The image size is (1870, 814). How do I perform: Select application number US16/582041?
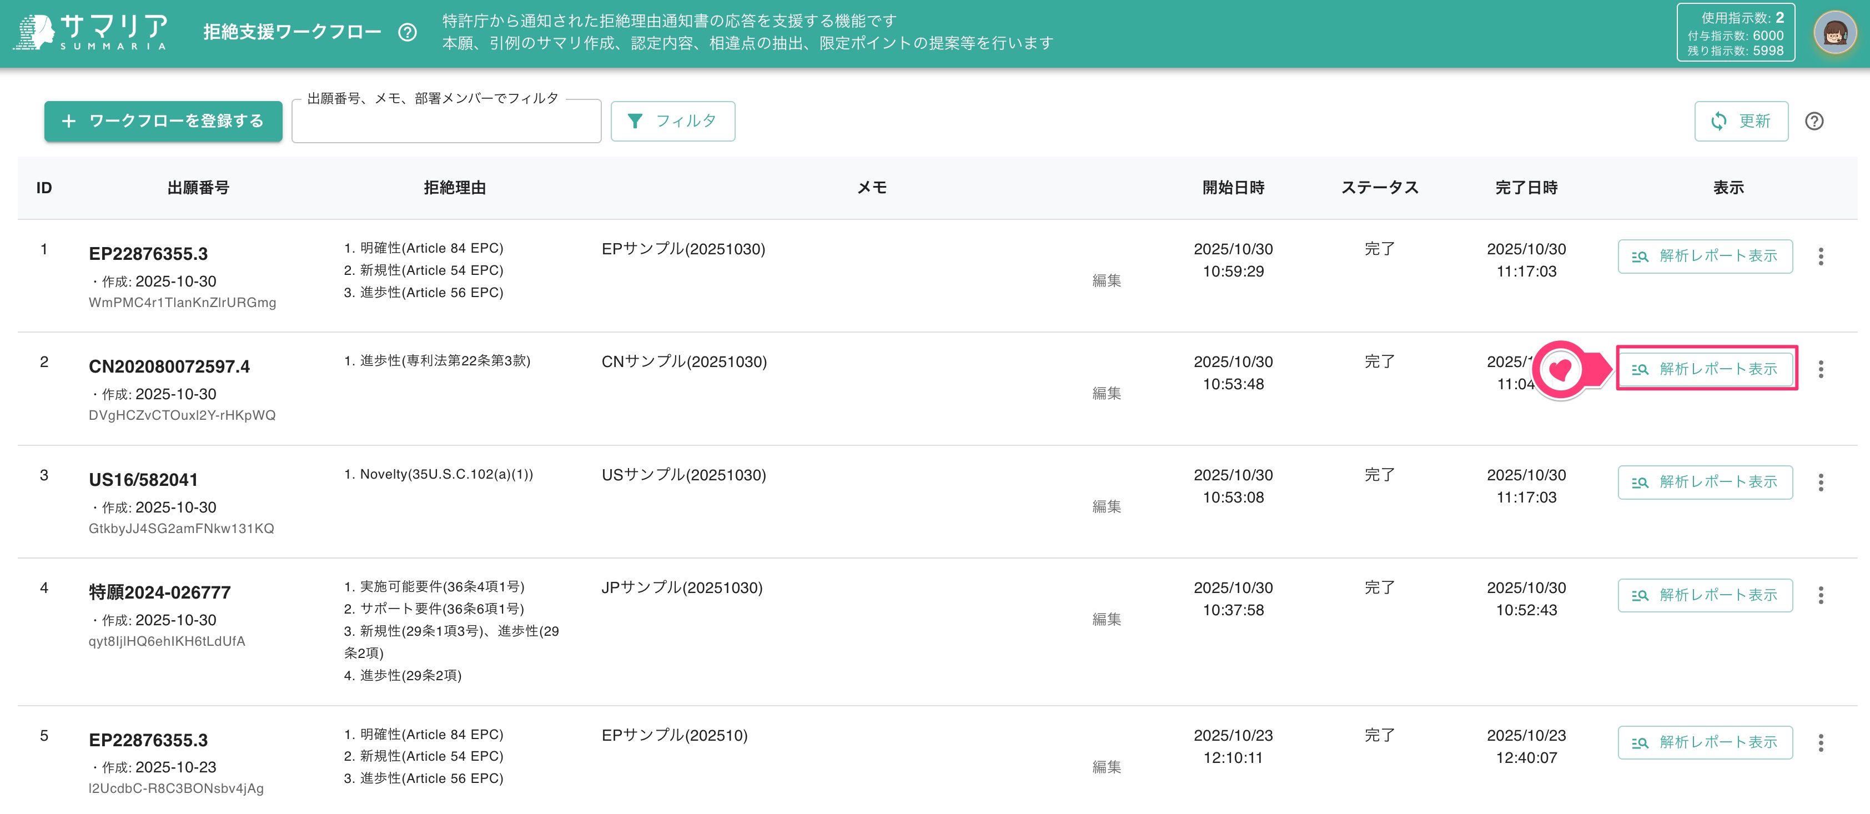pos(143,480)
